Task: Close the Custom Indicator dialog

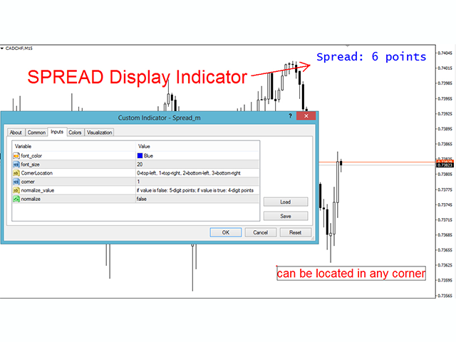Action: point(306,116)
